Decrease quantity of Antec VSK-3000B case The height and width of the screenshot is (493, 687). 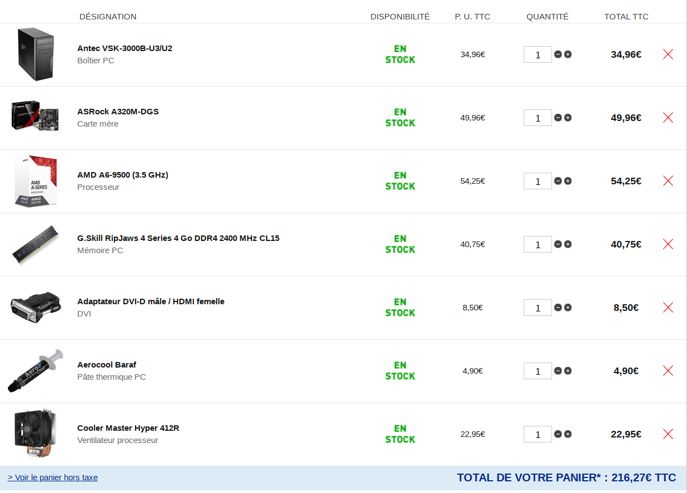point(558,54)
